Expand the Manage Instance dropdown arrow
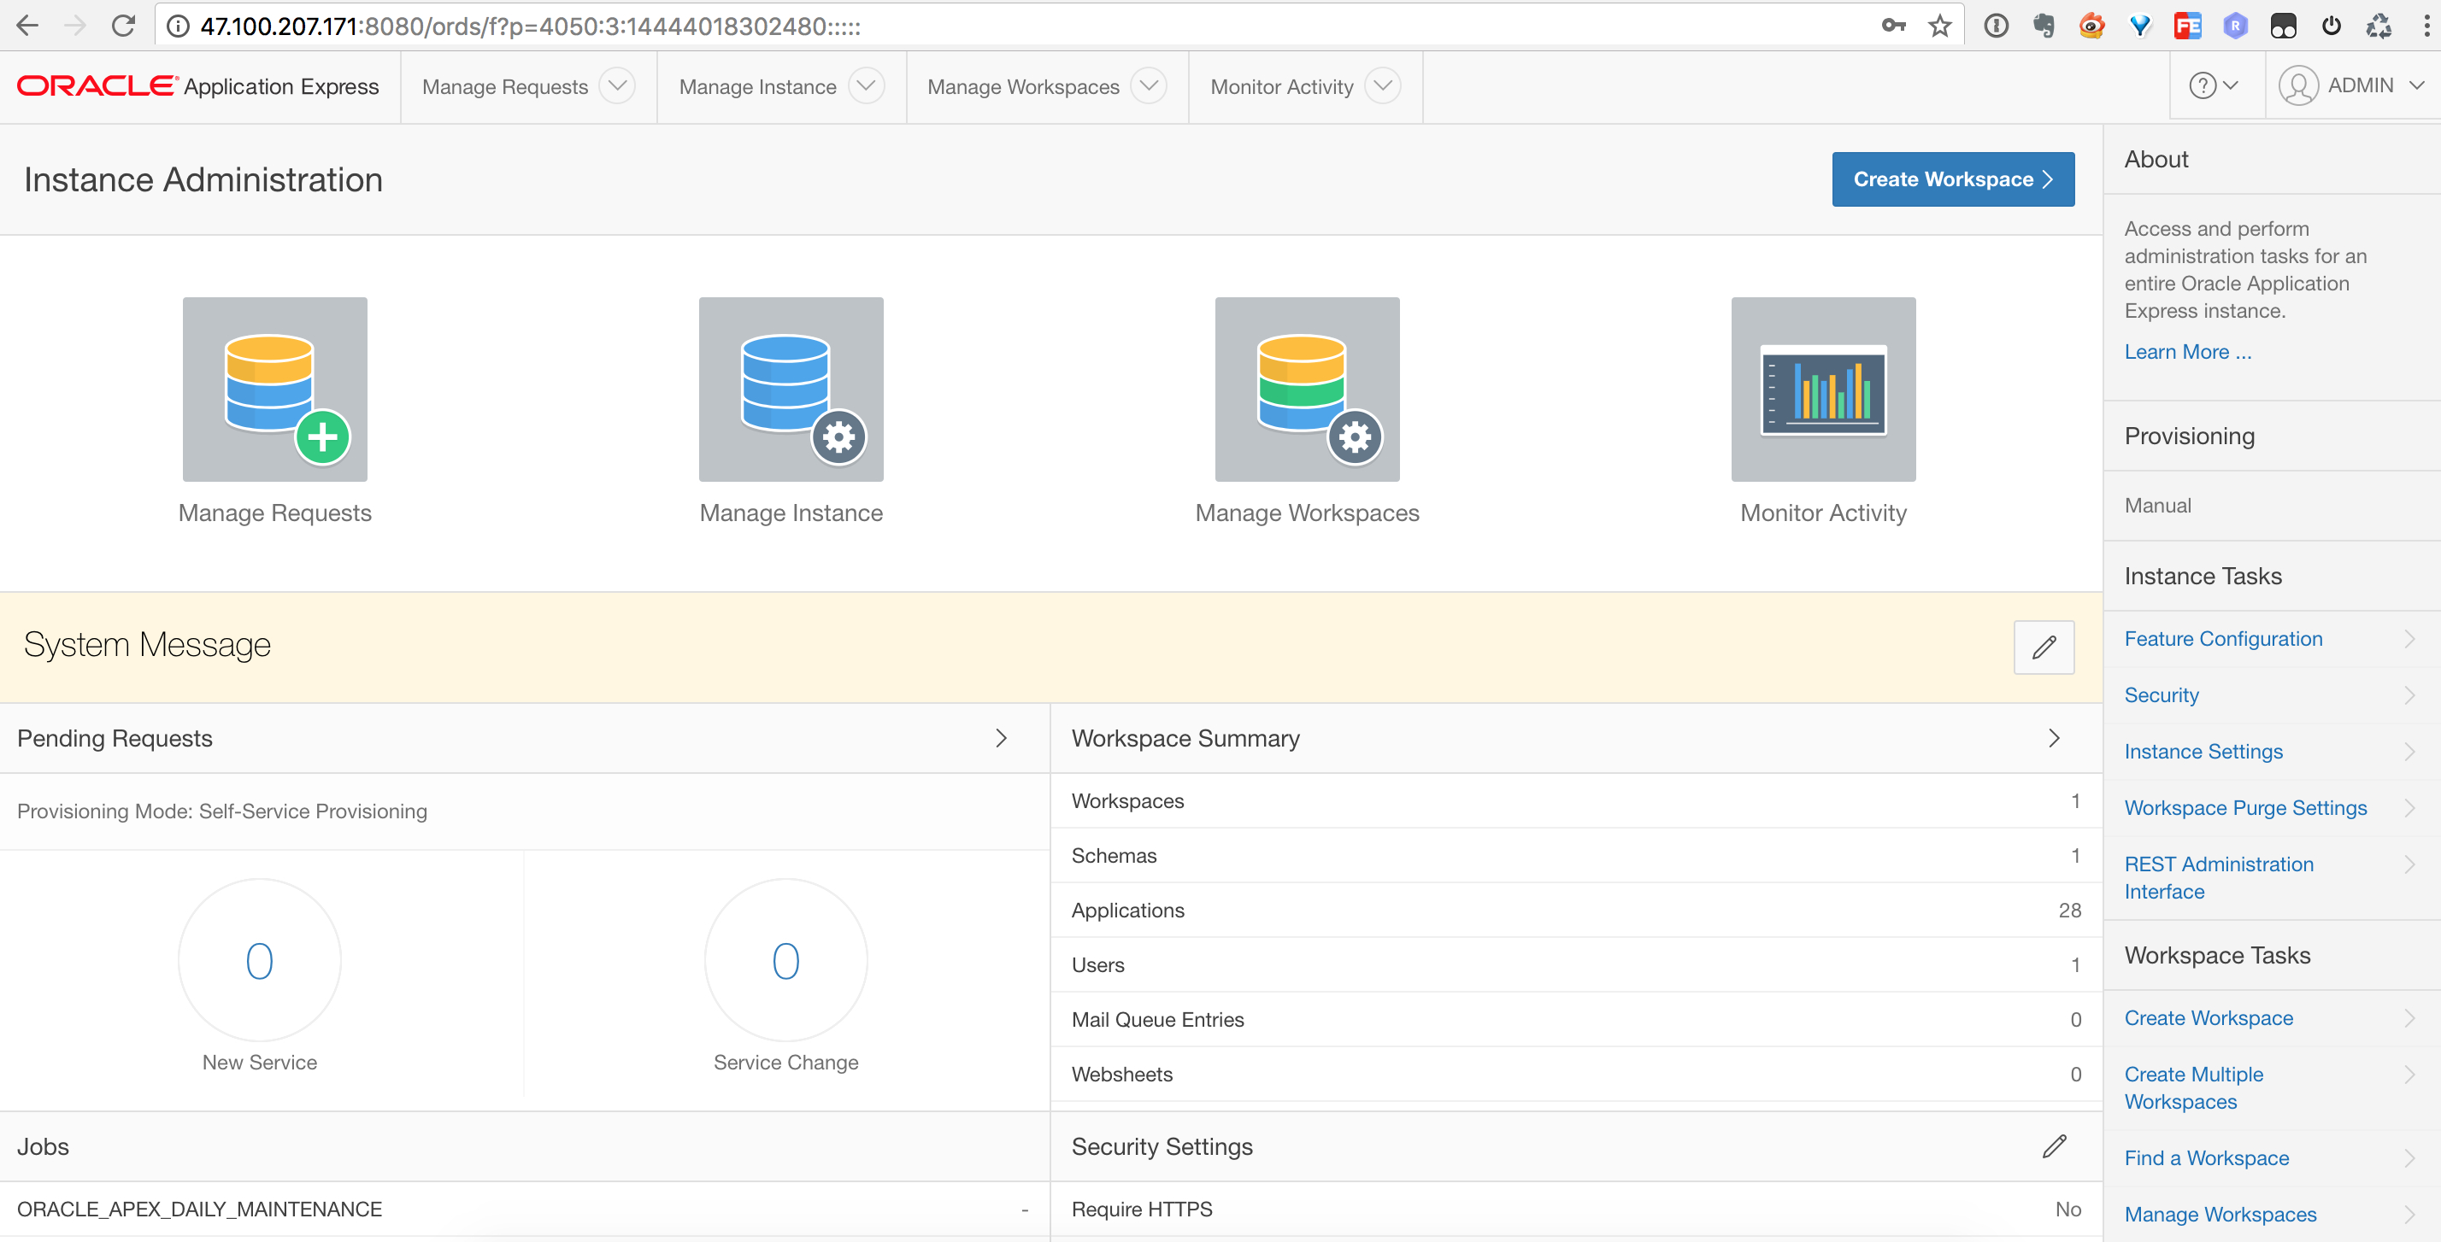The height and width of the screenshot is (1242, 2441). [x=866, y=86]
